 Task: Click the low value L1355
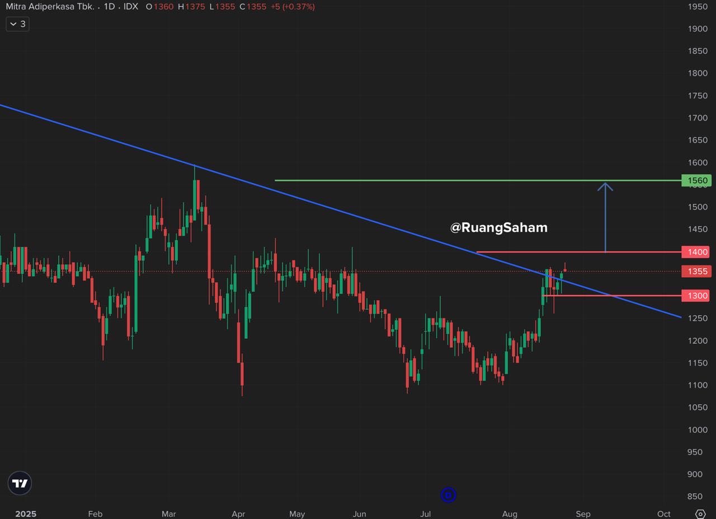pos(223,7)
